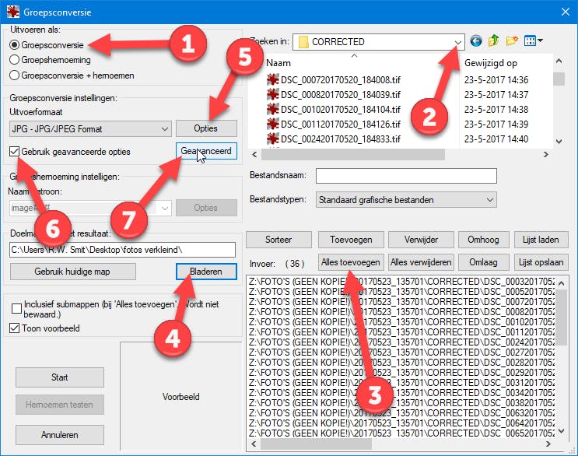Click the icon of DSC_000720170520_184008.tif
Screen dimensions: 578x456
tap(273, 79)
